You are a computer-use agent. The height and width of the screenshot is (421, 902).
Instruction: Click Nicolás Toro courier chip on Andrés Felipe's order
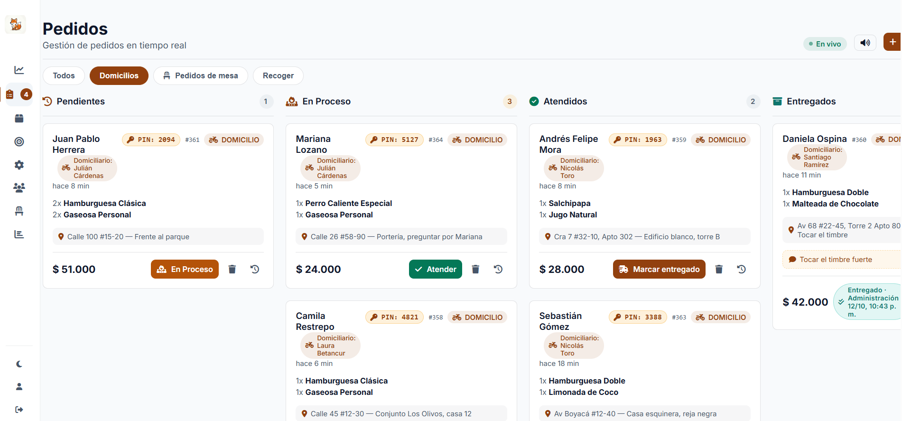574,168
